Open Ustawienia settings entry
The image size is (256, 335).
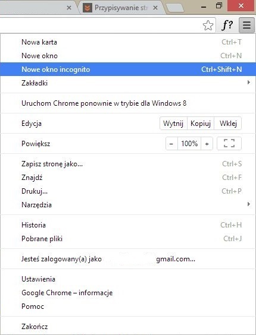(x=128, y=279)
